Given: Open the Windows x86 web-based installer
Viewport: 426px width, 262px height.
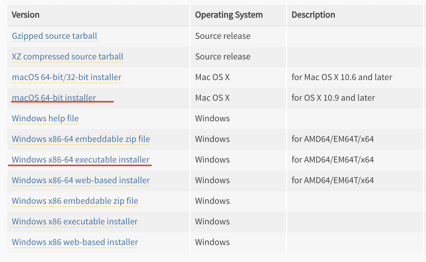Looking at the screenshot, I should (x=75, y=242).
